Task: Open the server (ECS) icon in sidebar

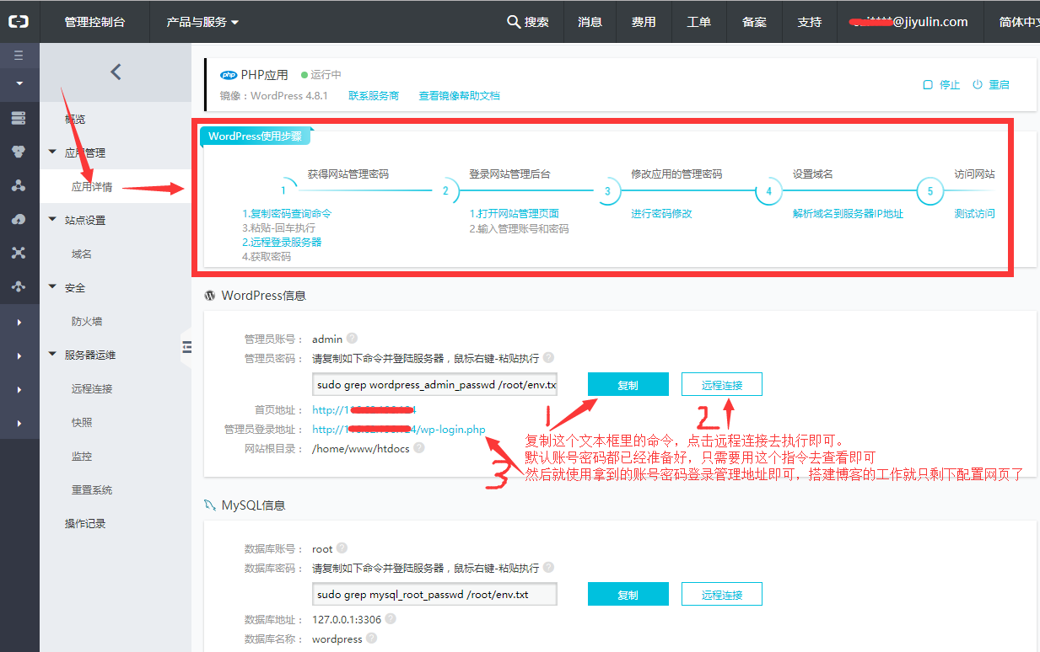Action: point(19,118)
